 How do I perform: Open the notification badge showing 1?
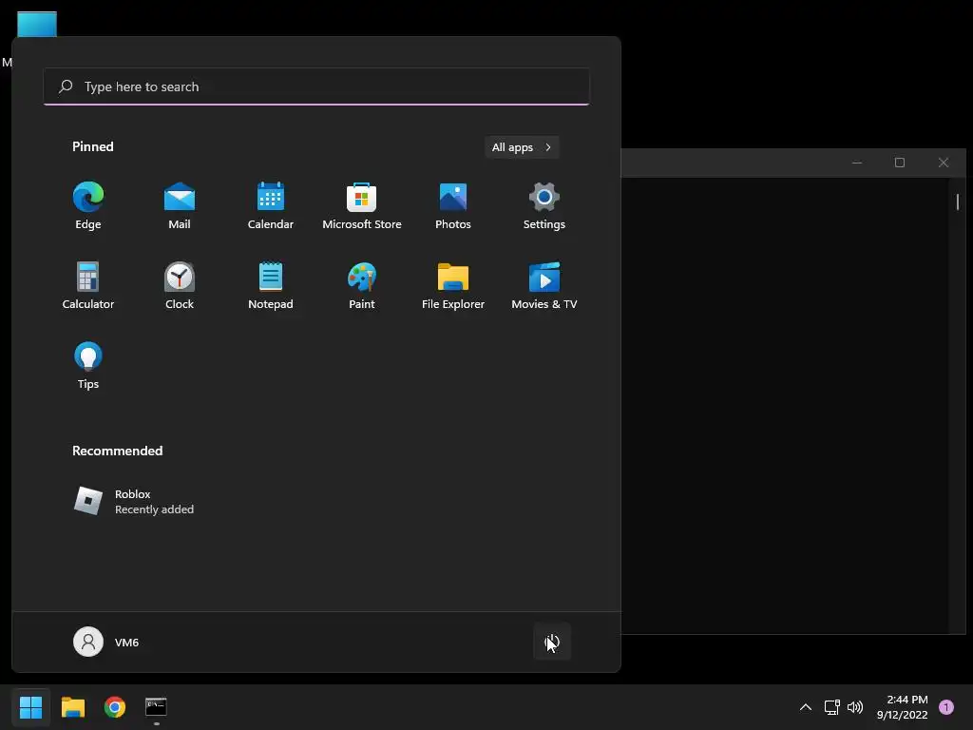click(946, 707)
